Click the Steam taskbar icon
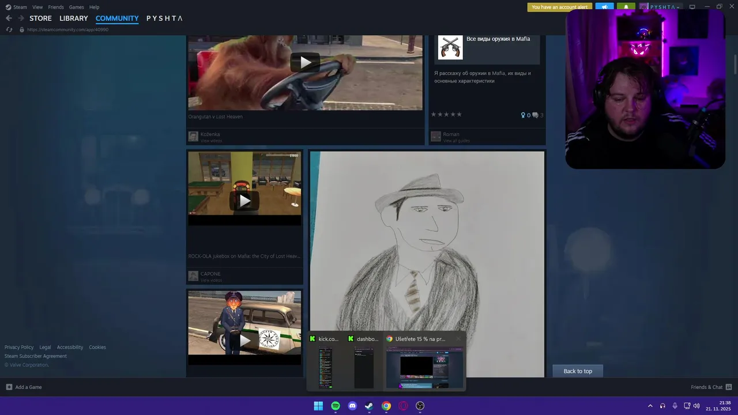This screenshot has height=415, width=738. [x=369, y=406]
